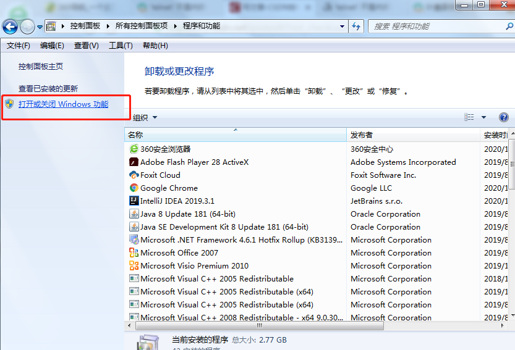Select the Java 8 Update 181 icon
This screenshot has width=515, height=350.
click(134, 214)
